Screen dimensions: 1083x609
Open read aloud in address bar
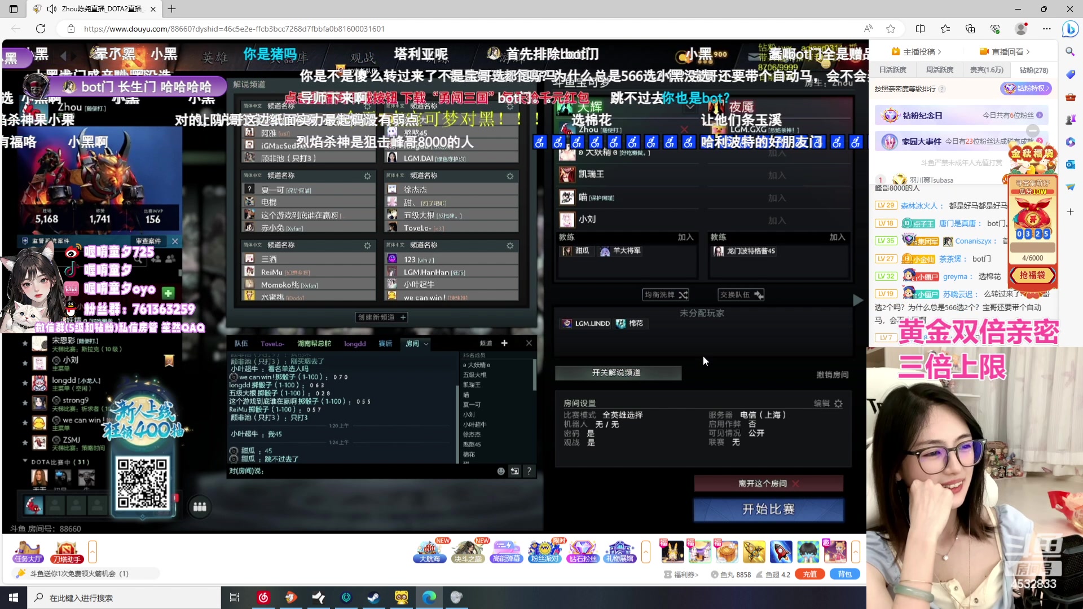[x=868, y=29]
